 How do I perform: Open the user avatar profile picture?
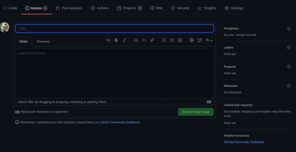pos(4,27)
